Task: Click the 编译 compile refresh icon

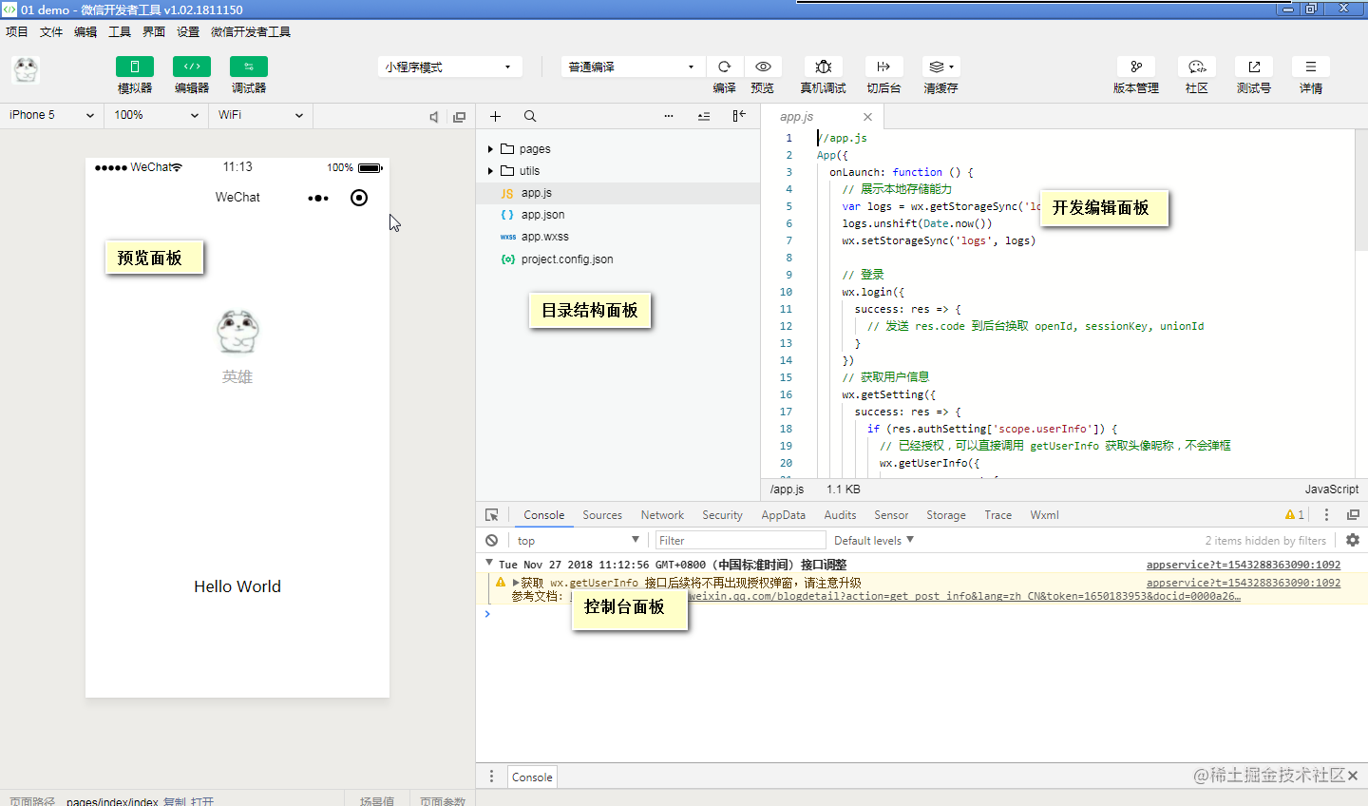Action: tap(725, 67)
